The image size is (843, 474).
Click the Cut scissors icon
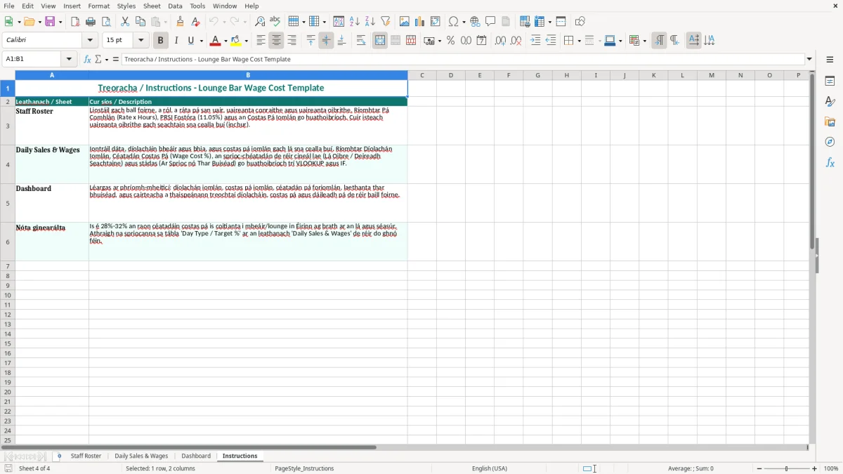pos(125,22)
